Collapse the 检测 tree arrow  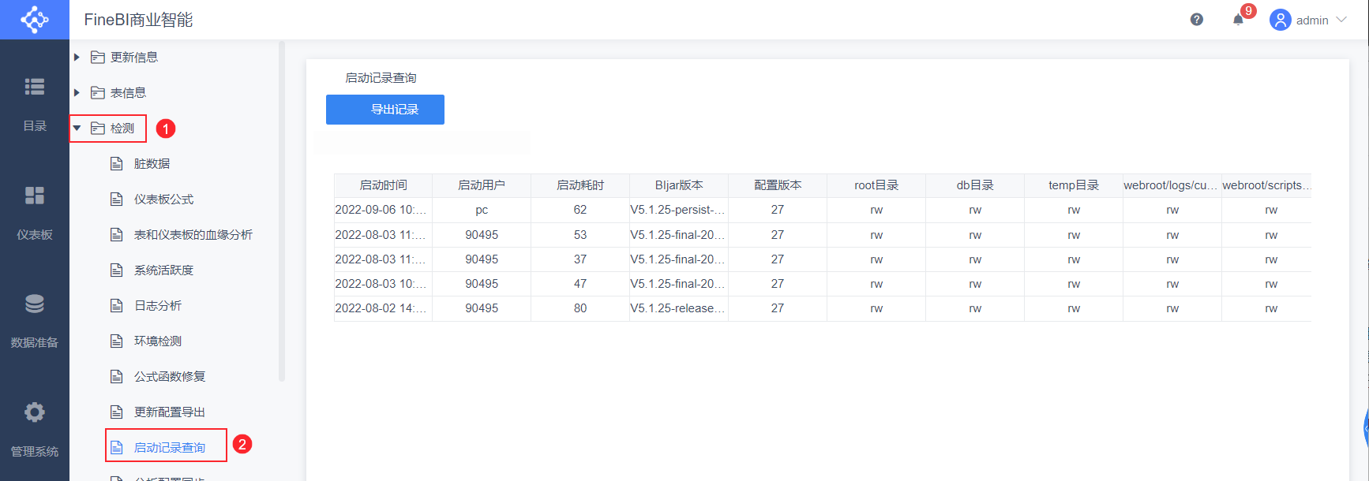(77, 129)
